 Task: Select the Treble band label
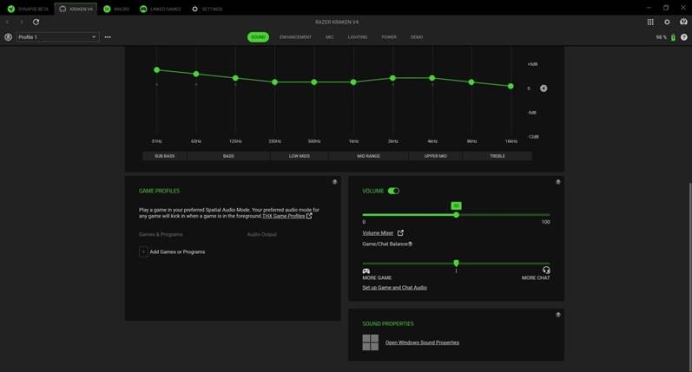click(x=498, y=156)
